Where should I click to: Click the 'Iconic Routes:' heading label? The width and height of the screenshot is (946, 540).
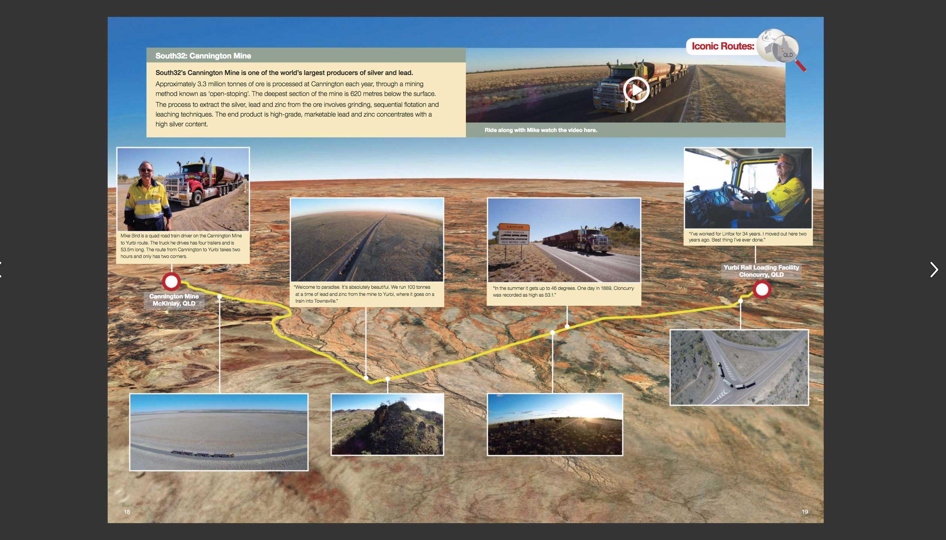pyautogui.click(x=723, y=46)
